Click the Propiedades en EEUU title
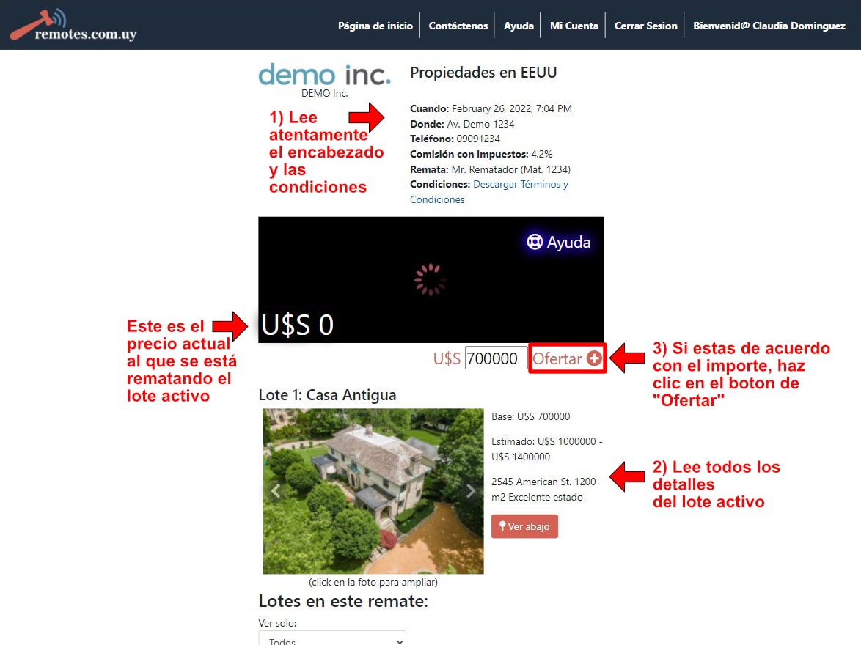Viewport: 861px width, 645px height. pos(483,73)
